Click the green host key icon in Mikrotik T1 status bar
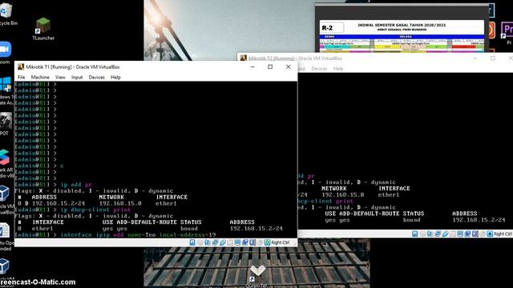This screenshot has height=288, width=513. 267,242
